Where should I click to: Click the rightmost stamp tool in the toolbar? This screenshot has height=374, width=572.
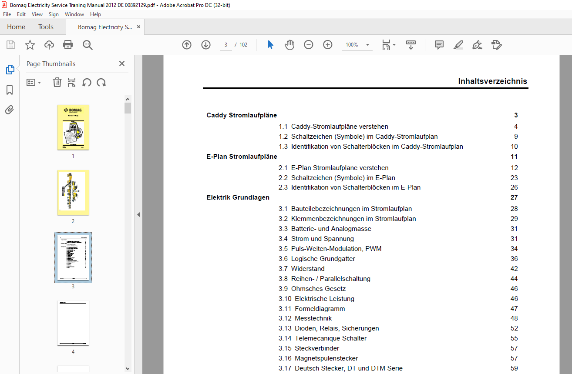497,45
